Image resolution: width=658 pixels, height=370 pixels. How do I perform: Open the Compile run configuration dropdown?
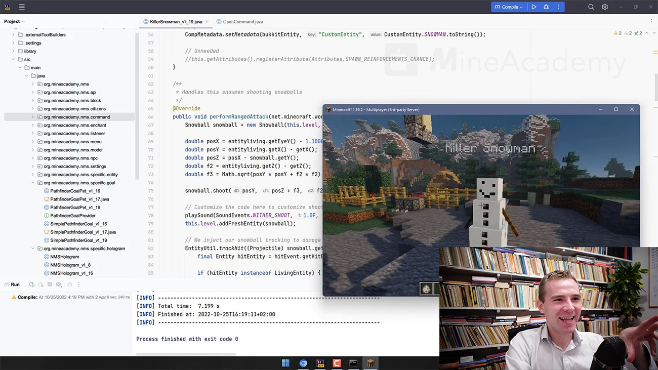point(509,7)
